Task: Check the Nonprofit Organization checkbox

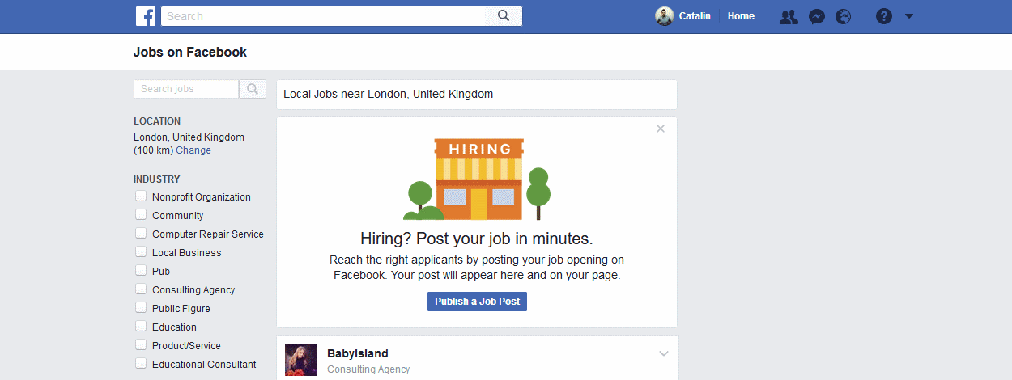Action: [x=141, y=196]
